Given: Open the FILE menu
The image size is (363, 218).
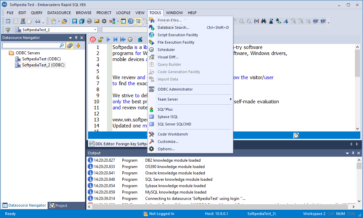Looking at the screenshot, I should click(10, 13).
